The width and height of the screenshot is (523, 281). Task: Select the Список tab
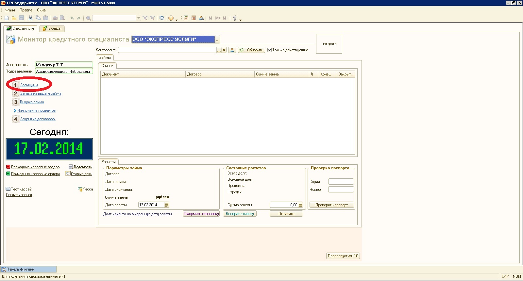click(x=107, y=66)
